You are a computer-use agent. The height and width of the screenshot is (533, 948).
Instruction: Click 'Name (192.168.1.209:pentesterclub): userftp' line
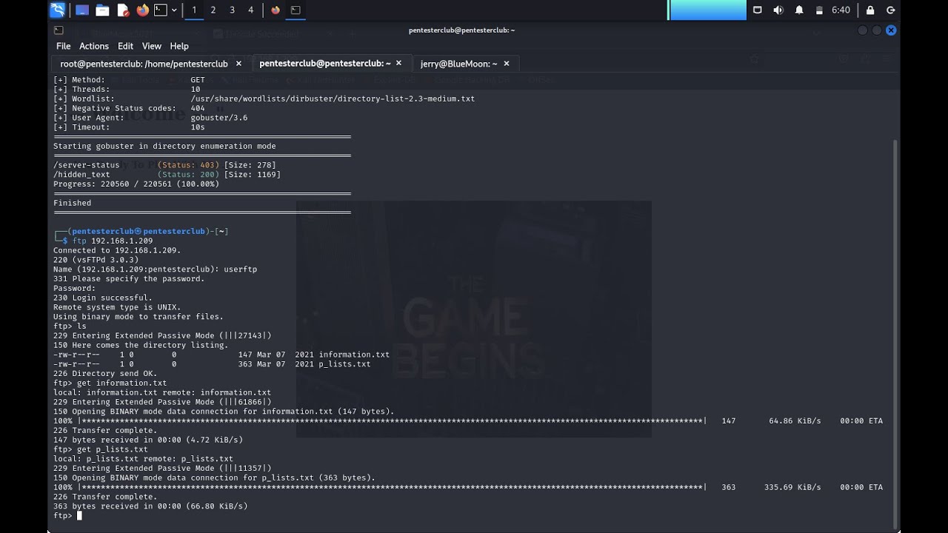(155, 269)
